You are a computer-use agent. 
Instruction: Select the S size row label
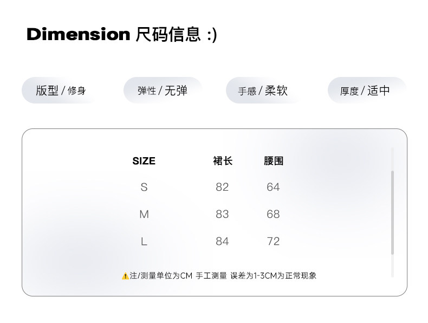pyautogui.click(x=144, y=187)
